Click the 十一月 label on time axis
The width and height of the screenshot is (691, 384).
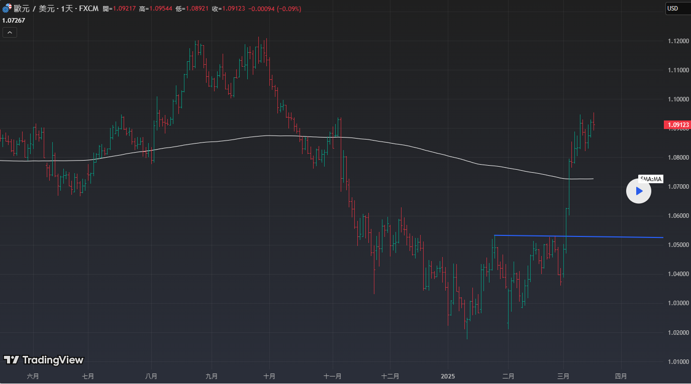(x=333, y=376)
